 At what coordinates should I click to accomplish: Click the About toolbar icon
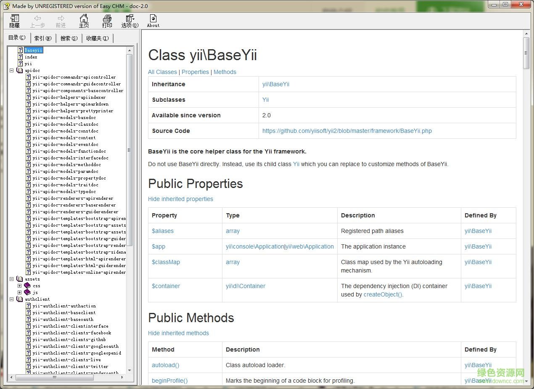click(x=153, y=21)
